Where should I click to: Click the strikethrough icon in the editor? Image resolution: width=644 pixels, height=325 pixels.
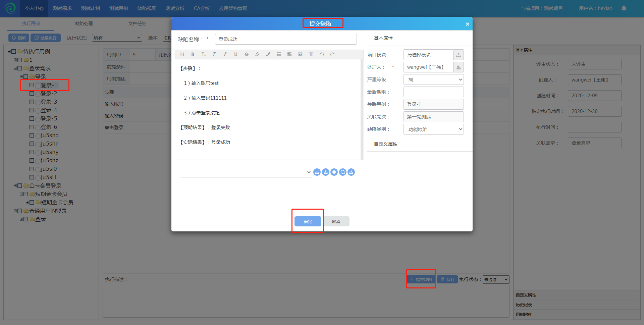247,54
